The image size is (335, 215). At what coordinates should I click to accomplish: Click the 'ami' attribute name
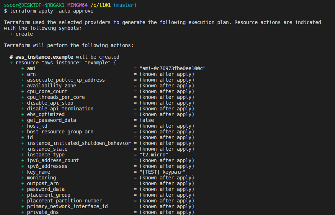(x=31, y=68)
